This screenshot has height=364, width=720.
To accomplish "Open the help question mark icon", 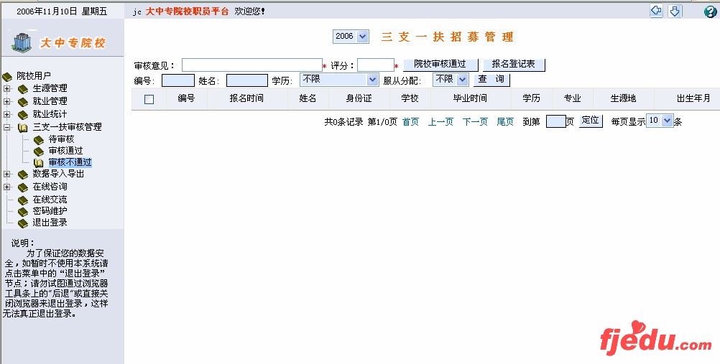I will point(710,11).
